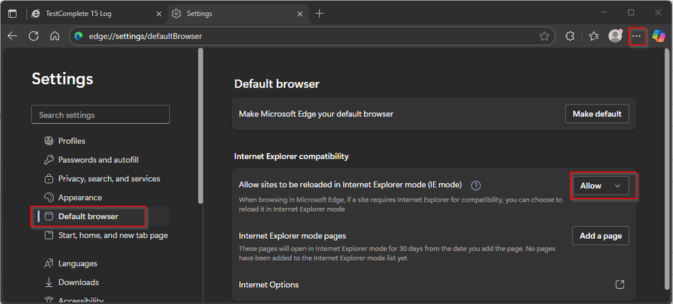Viewport: 673px width, 304px height.
Task: Open Internet Options external link
Action: (x=620, y=284)
